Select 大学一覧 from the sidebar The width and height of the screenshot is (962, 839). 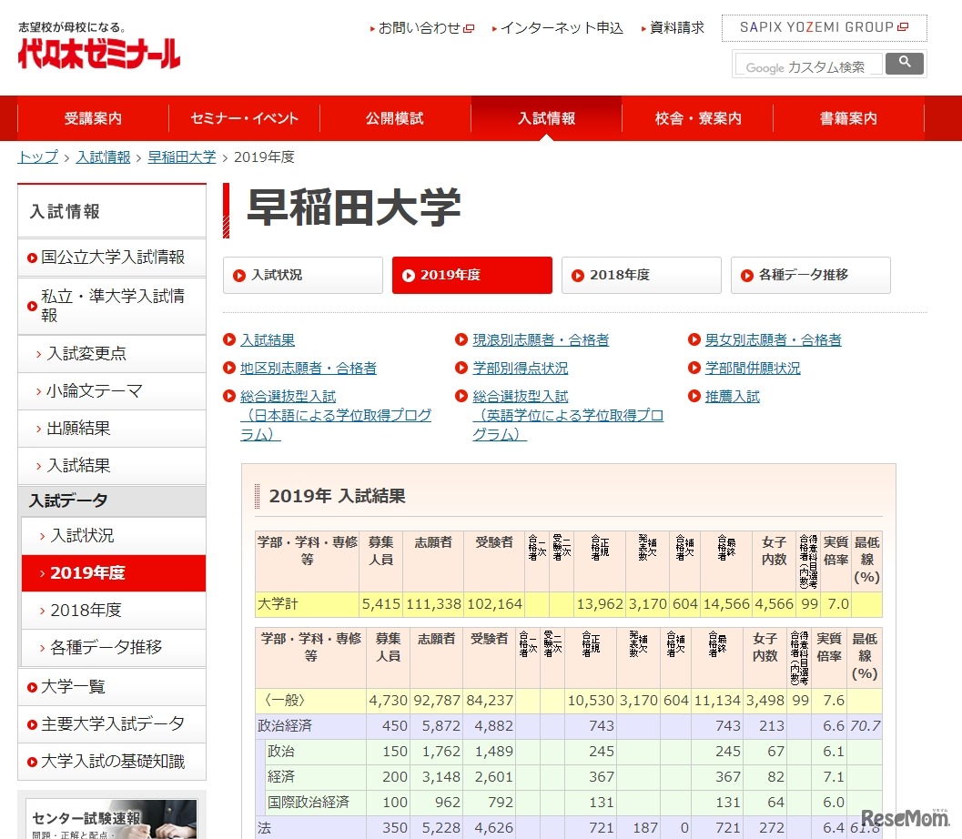73,686
